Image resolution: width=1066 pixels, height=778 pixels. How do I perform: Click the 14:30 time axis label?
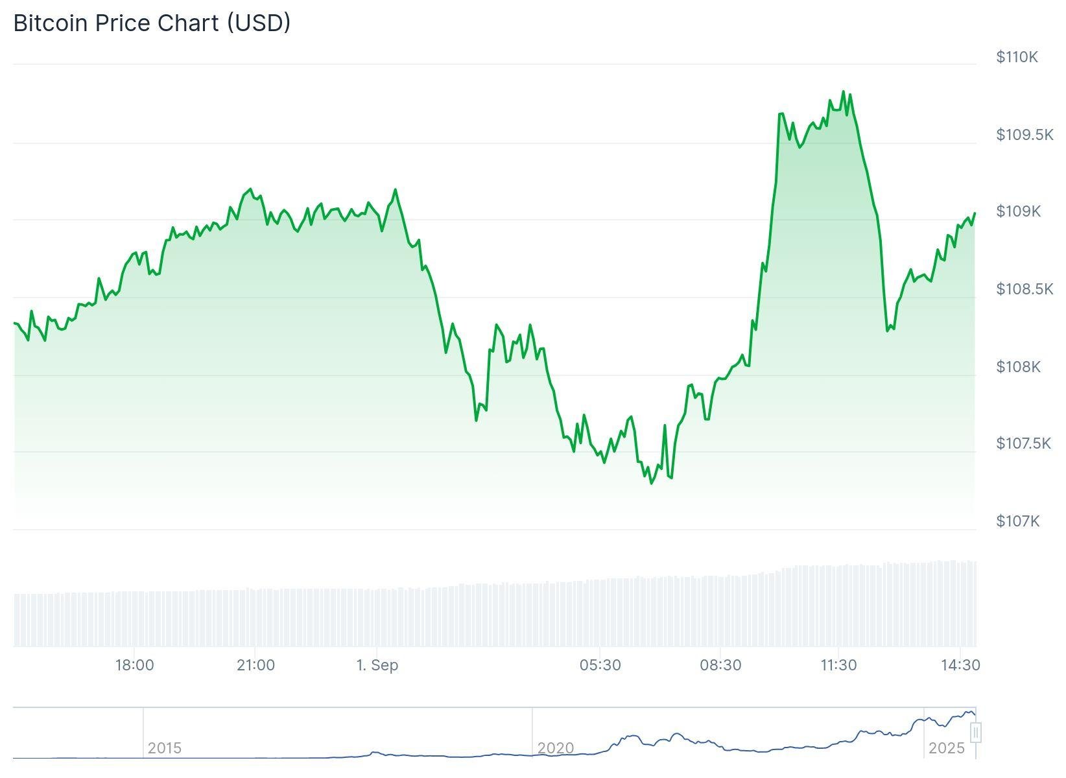click(960, 665)
